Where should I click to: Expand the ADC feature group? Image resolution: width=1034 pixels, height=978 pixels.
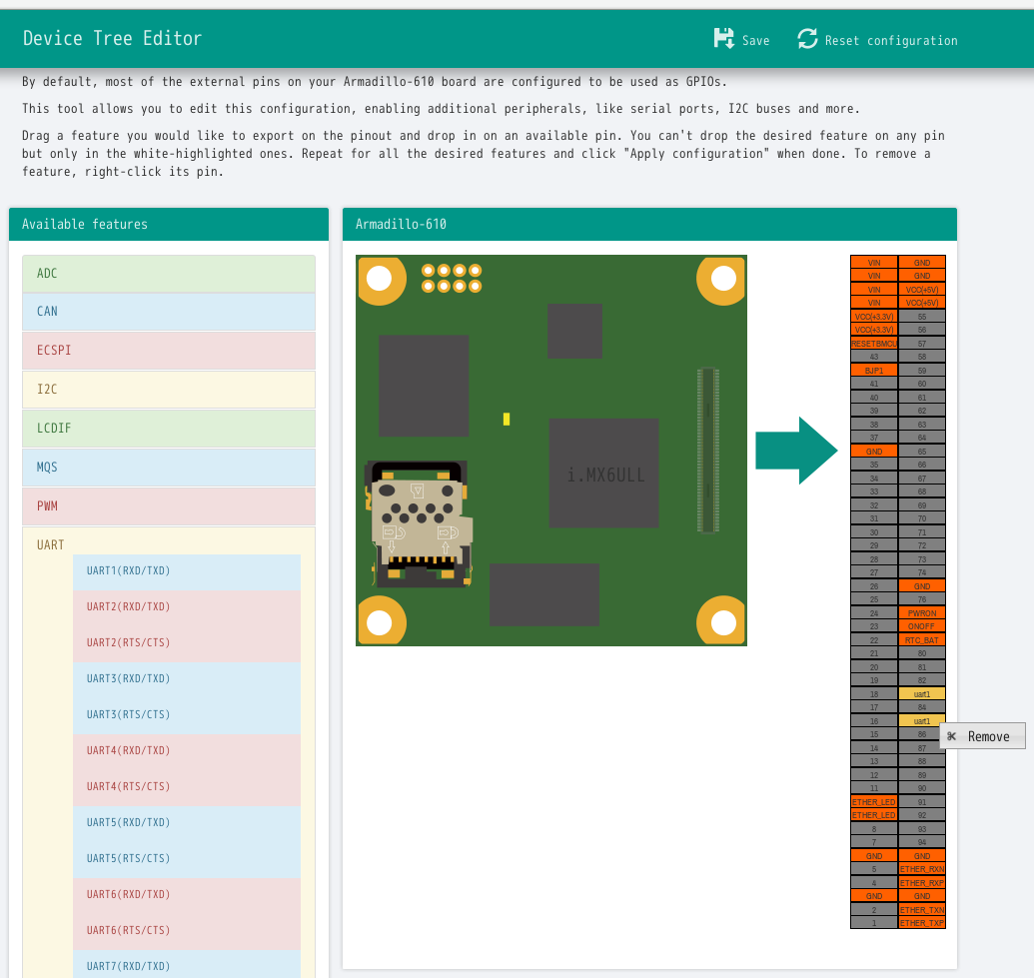(x=169, y=273)
